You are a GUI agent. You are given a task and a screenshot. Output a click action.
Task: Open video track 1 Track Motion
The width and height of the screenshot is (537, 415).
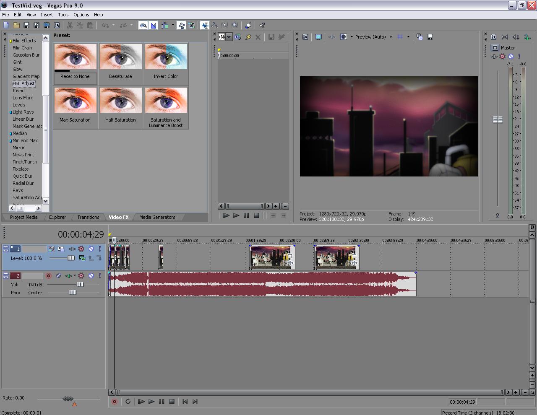click(x=61, y=249)
